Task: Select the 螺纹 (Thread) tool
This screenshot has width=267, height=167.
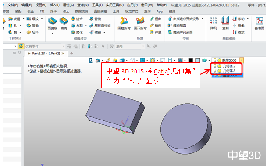Action: click(x=32, y=19)
